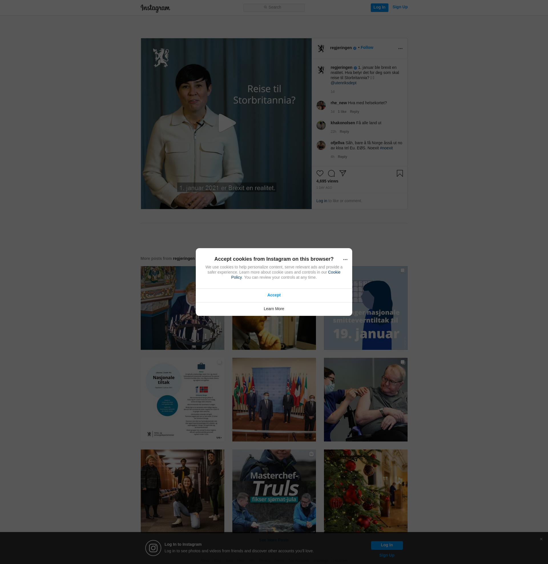The height and width of the screenshot is (564, 548).
Task: Open the vaccination photo post
Action: [x=366, y=400]
